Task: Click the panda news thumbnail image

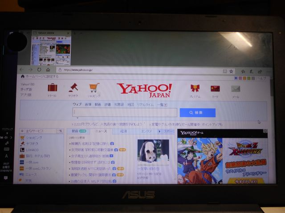Action: 153,152
